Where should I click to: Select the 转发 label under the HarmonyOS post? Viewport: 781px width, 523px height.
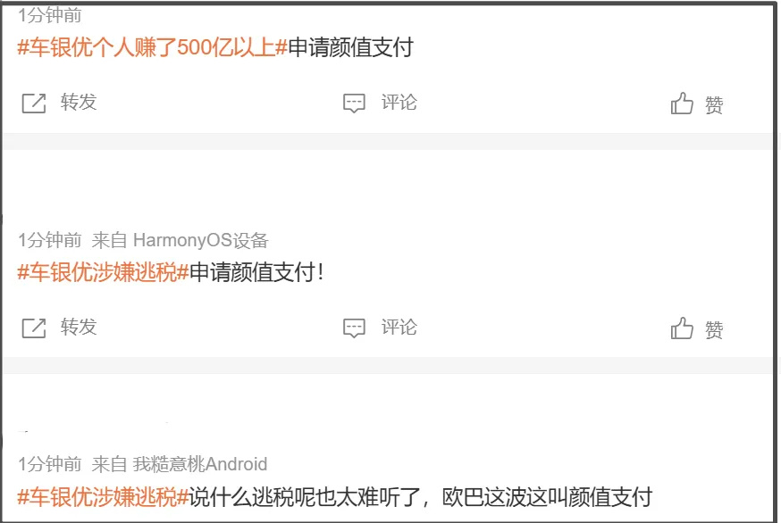[x=79, y=327]
